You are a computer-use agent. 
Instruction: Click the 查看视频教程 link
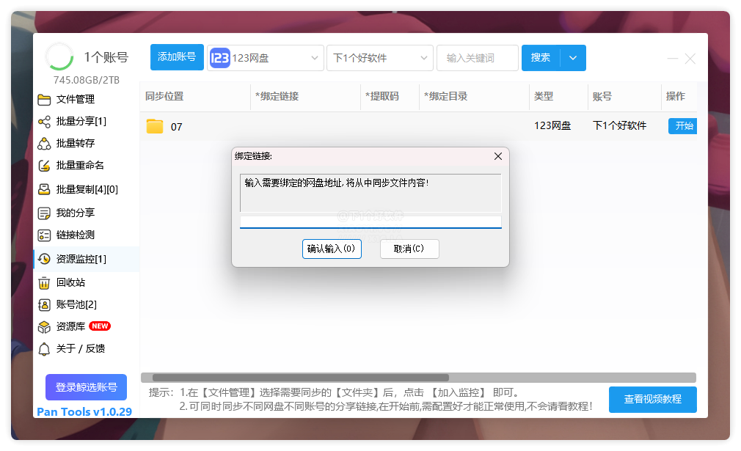click(653, 400)
